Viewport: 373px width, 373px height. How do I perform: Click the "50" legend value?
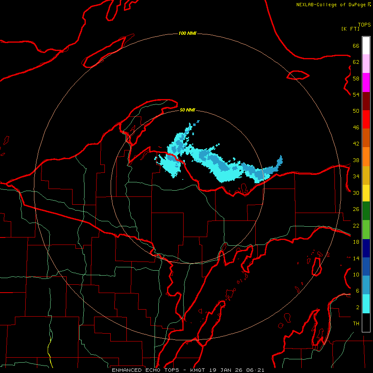click(356, 111)
